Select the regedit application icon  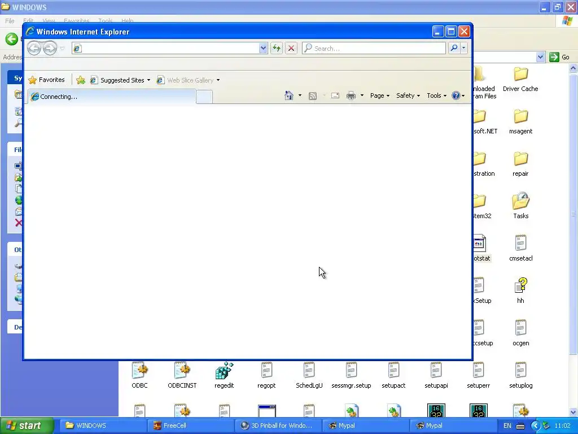[224, 371]
